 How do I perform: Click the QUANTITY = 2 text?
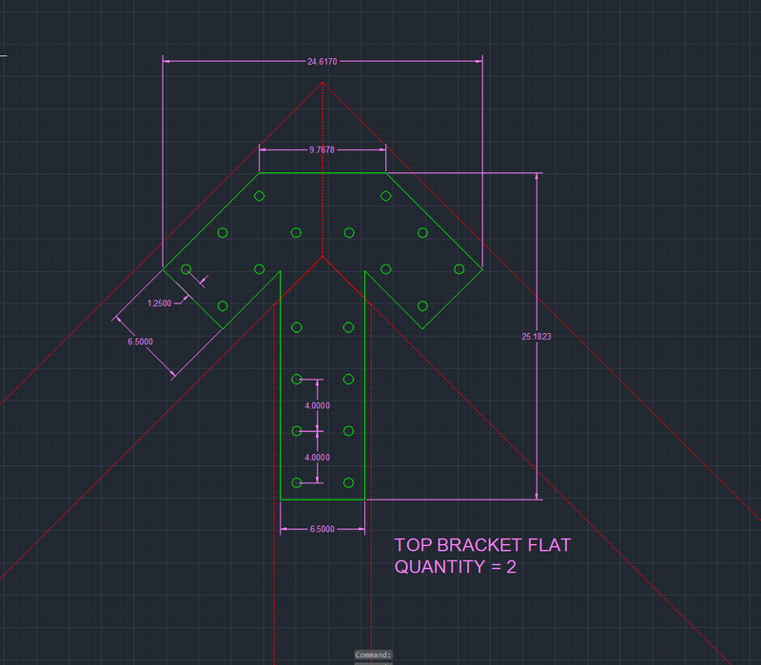coord(455,567)
